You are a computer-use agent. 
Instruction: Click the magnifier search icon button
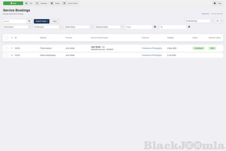coord(29,21)
